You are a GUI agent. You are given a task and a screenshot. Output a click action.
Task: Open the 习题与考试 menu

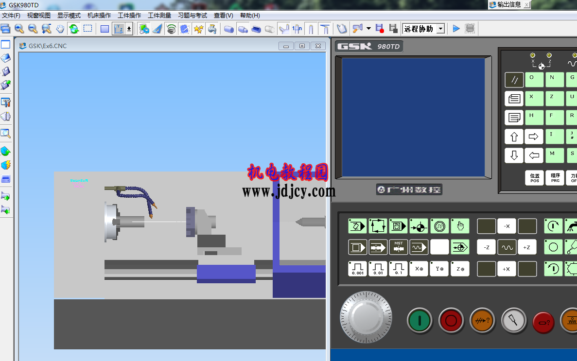click(x=192, y=16)
